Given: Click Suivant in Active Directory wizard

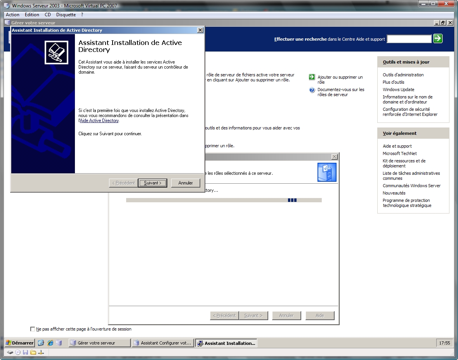Looking at the screenshot, I should pos(153,183).
